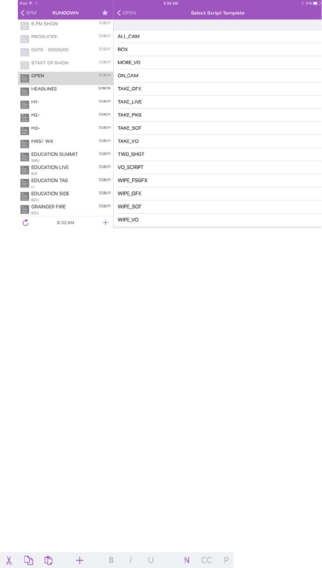Pick the VO_SCRIPT template
Viewport: 322px width, 568px height.
131,167
